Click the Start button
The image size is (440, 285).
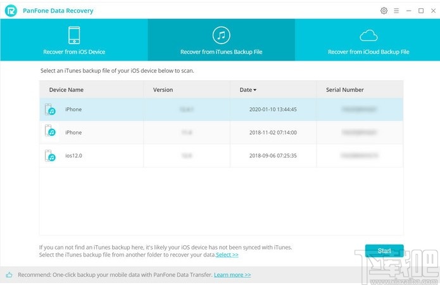[384, 251]
